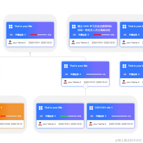Click the grid icon beside 55011201-okr-1

pos(91,108)
